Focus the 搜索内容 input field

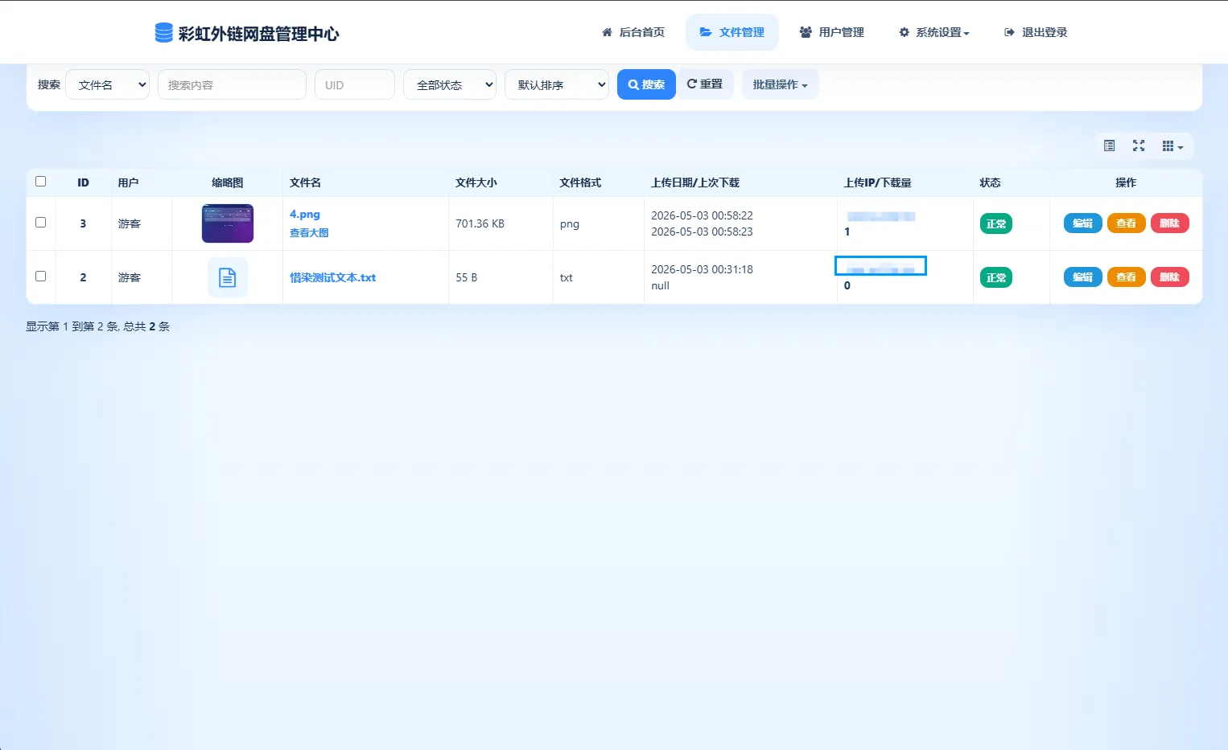[232, 84]
